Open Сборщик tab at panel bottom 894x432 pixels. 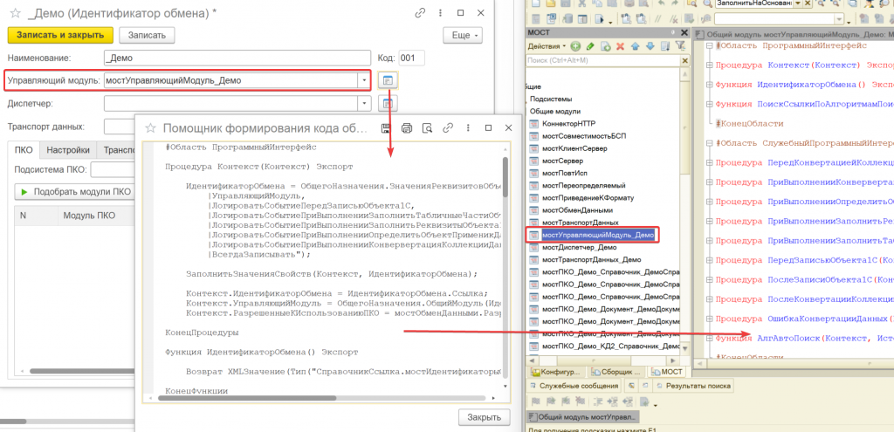coord(615,372)
